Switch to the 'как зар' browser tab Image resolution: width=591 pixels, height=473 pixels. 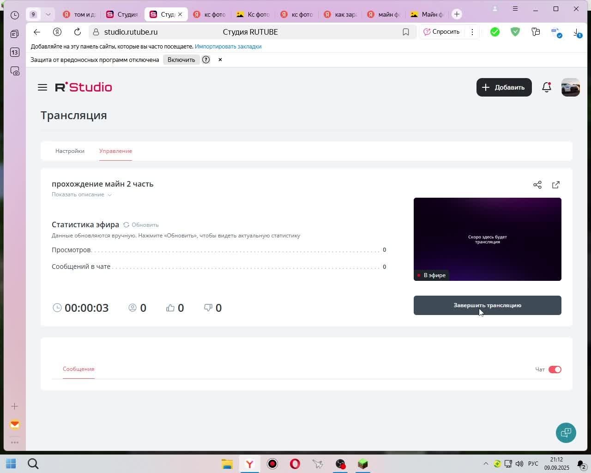(340, 14)
